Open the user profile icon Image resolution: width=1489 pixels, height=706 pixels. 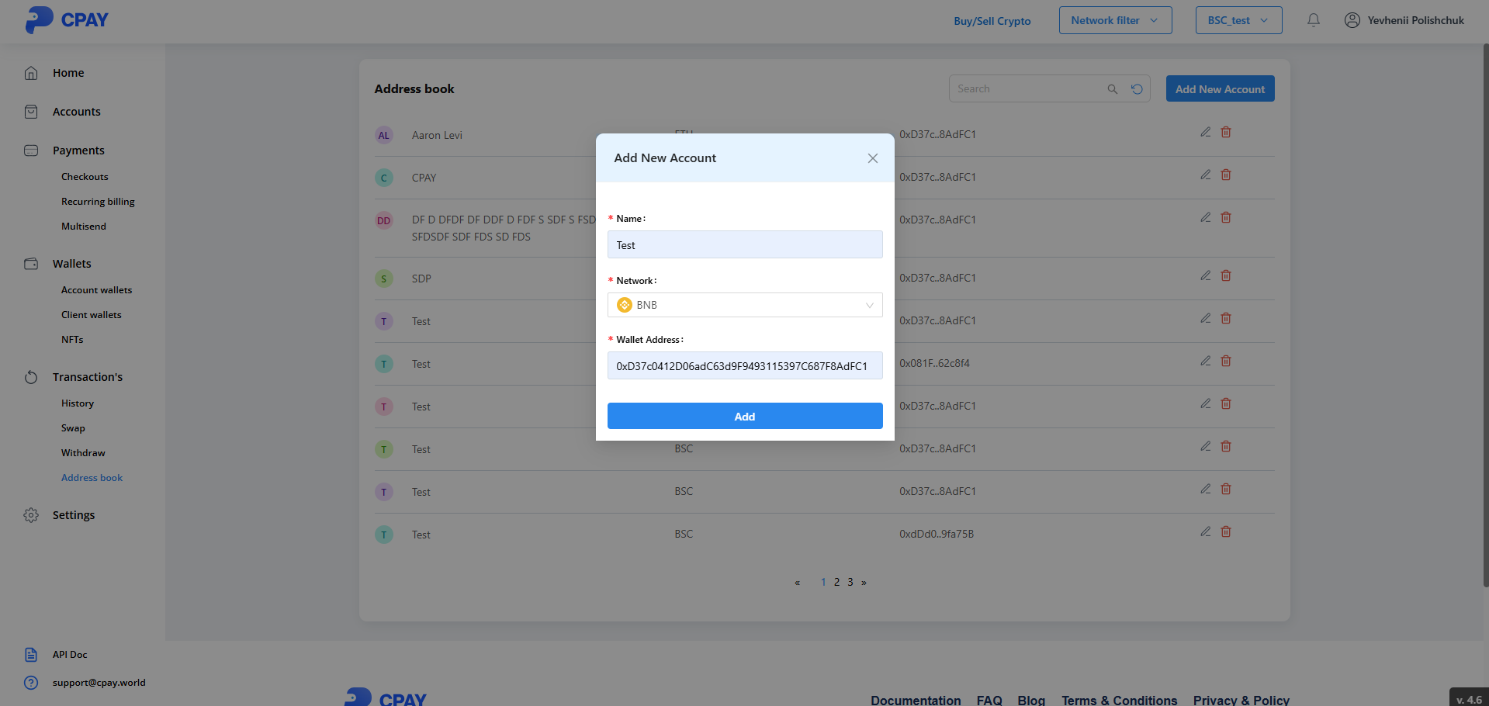coord(1352,20)
